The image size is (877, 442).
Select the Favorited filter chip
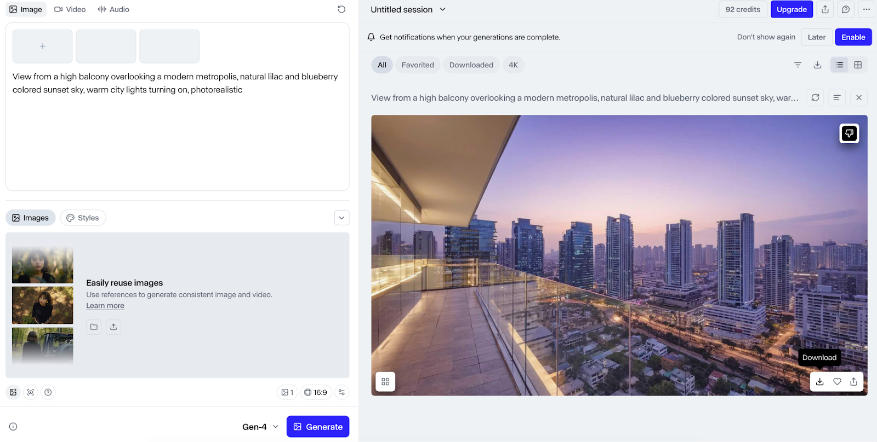click(x=418, y=65)
